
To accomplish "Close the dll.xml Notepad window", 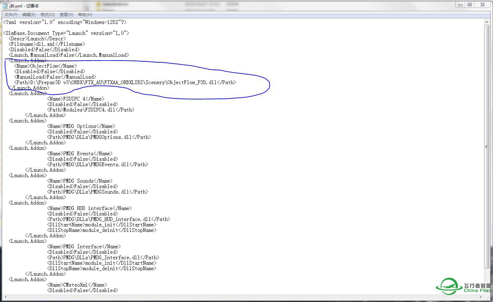I will (482, 4).
